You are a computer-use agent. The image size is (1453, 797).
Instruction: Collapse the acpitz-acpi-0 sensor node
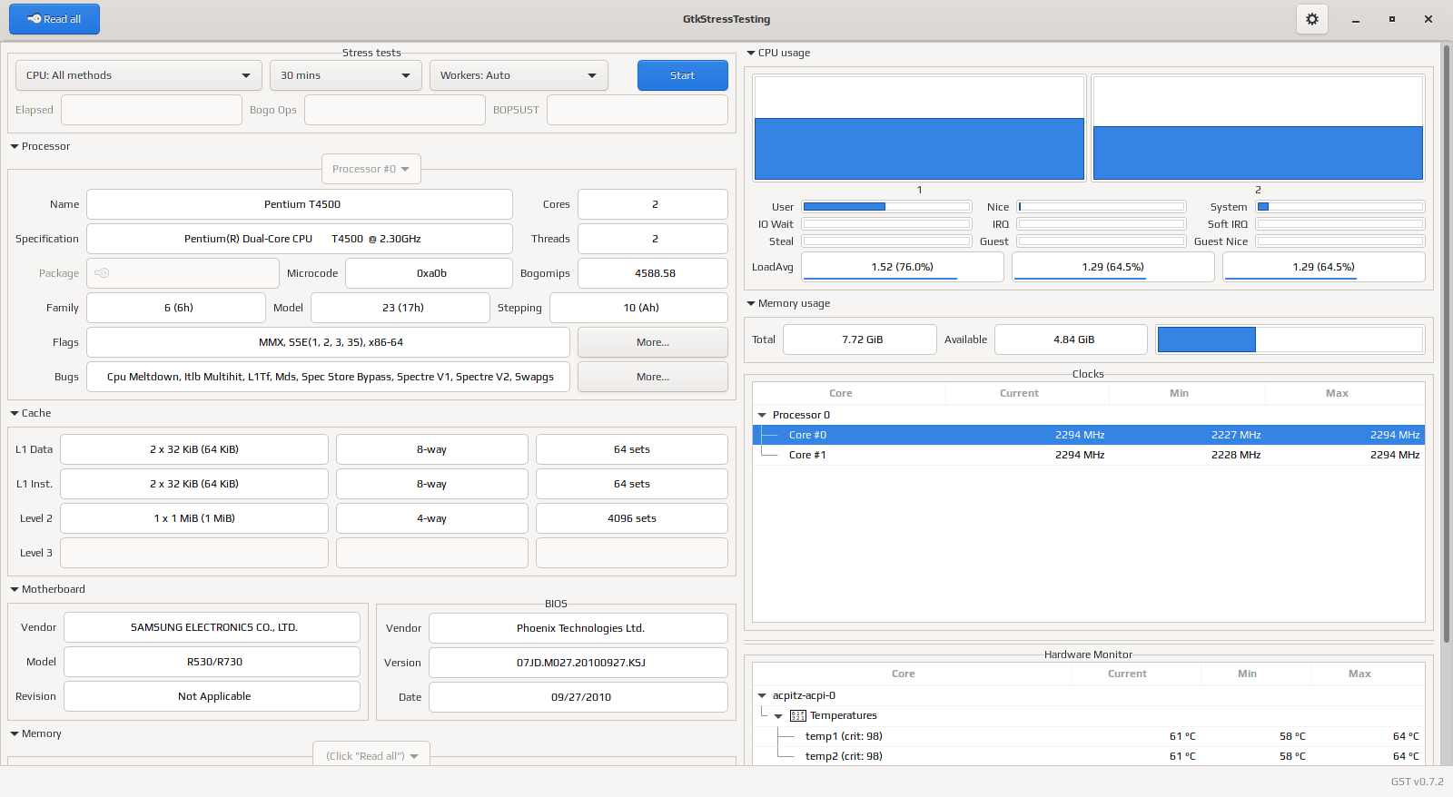(x=762, y=695)
